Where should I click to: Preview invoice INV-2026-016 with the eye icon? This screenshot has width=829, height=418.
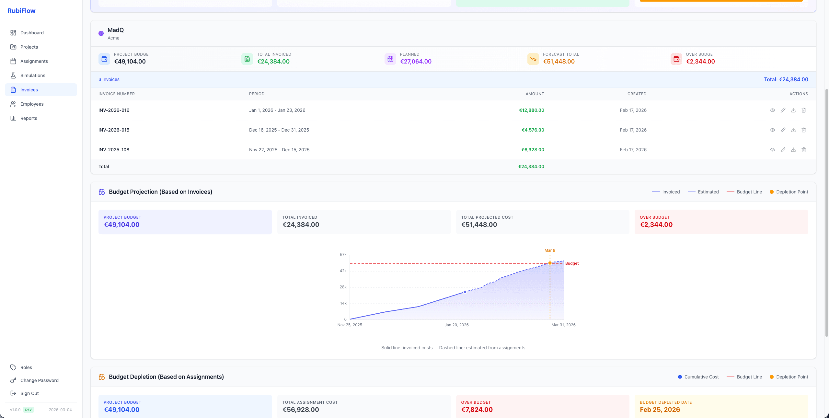coord(772,110)
